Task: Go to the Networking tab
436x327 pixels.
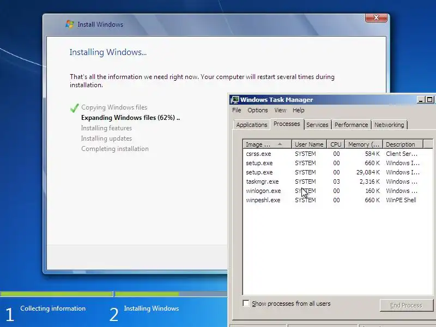Action: pyautogui.click(x=389, y=125)
